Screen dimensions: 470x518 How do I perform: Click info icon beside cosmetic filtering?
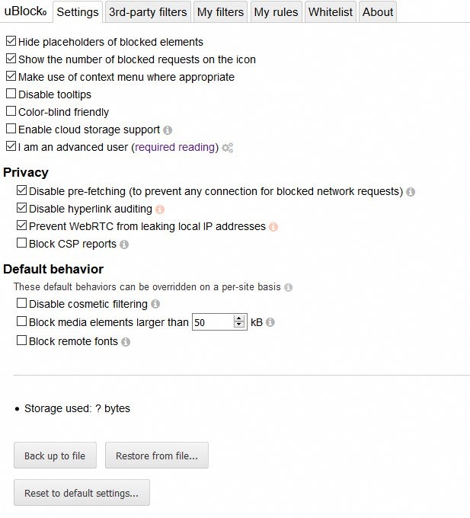(x=155, y=305)
